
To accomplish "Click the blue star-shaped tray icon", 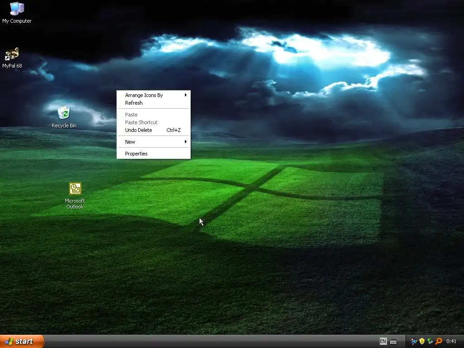I will pyautogui.click(x=414, y=342).
